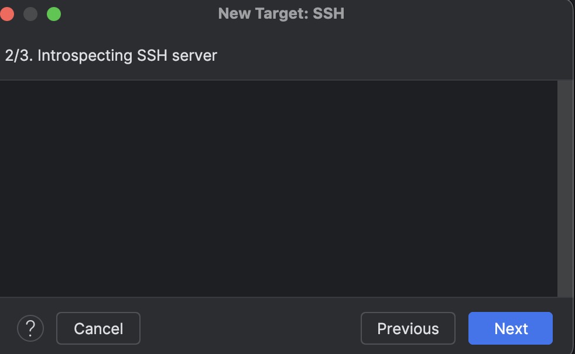Close the dialog with the red button

pos(6,14)
